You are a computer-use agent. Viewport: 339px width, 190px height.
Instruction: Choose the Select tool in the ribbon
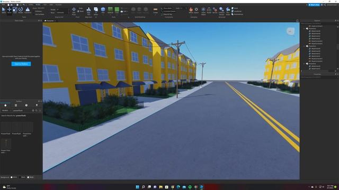point(4,10)
